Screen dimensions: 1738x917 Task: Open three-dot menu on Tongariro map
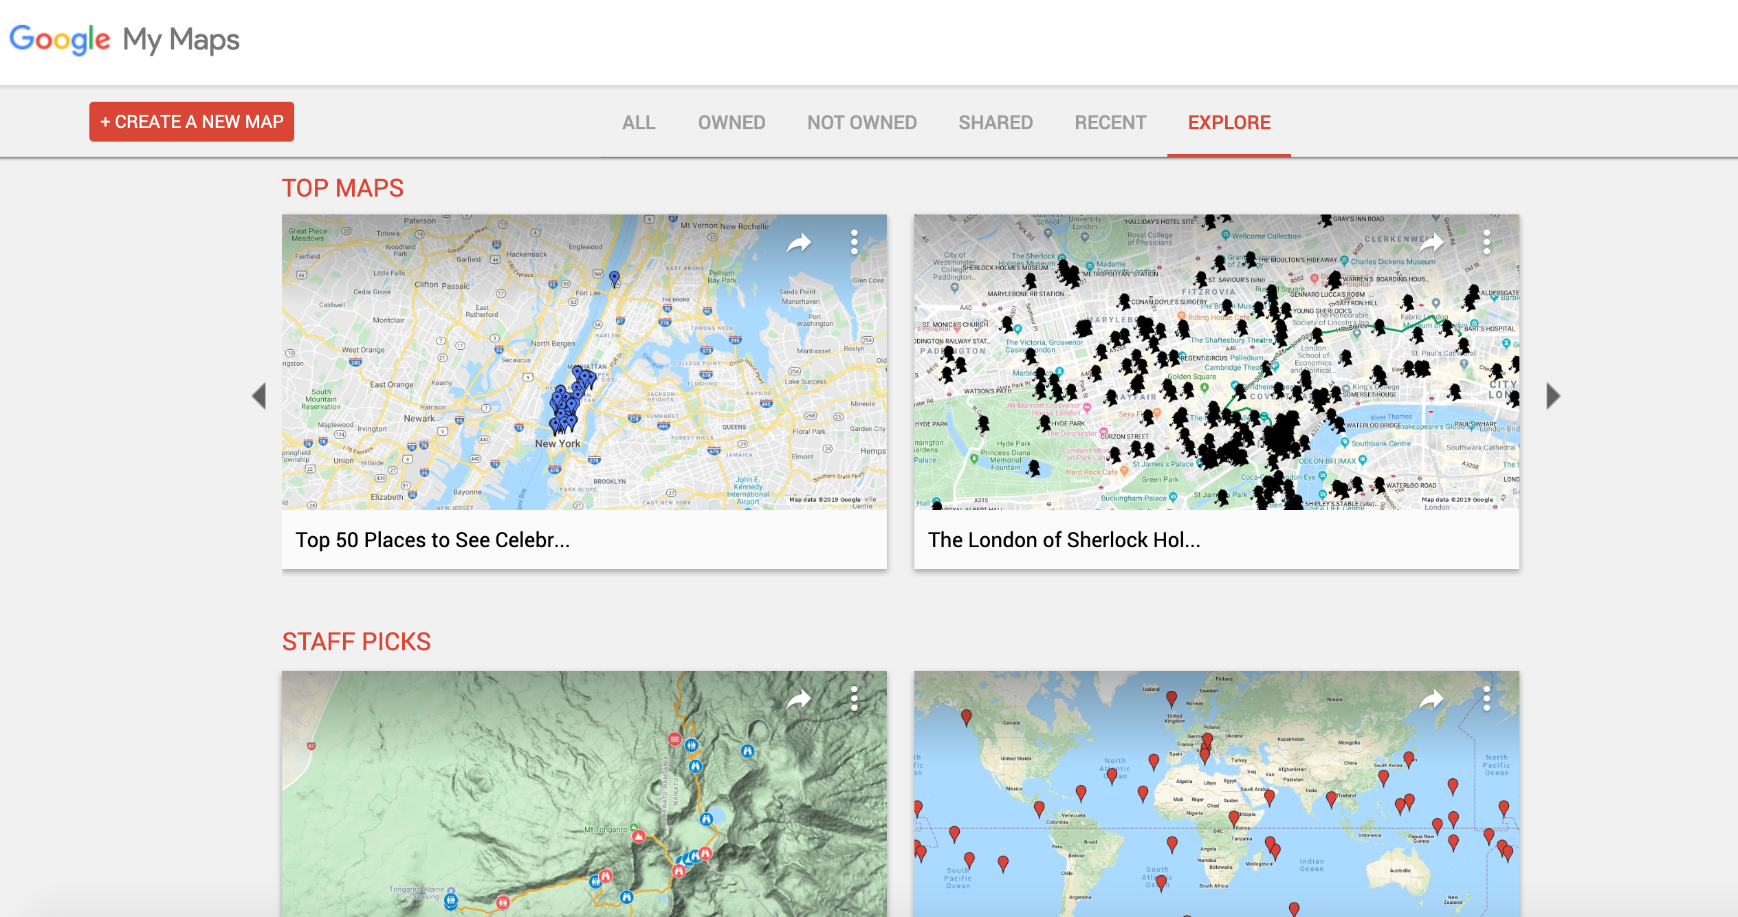pyautogui.click(x=854, y=698)
